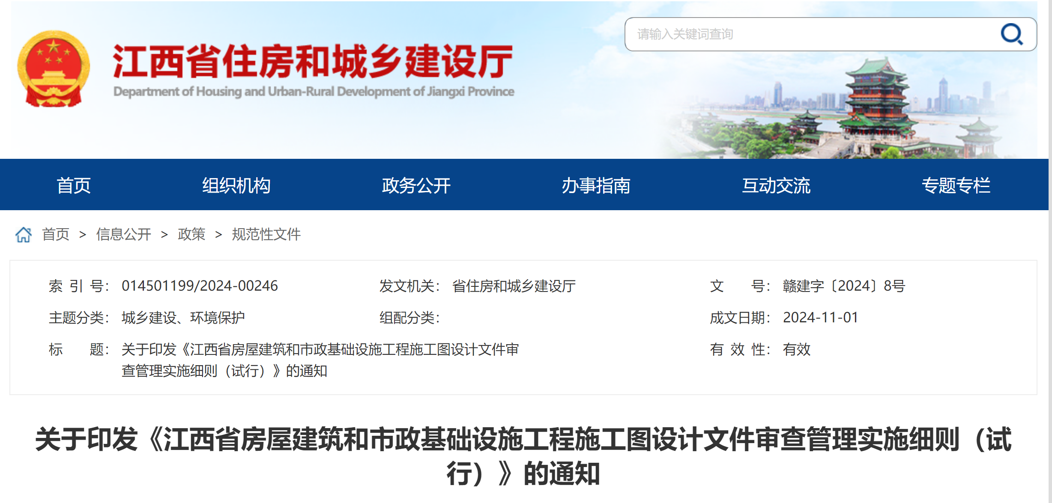Image resolution: width=1052 pixels, height=503 pixels.
Task: Click the 首页 breadcrumb link
Action: click(x=56, y=235)
